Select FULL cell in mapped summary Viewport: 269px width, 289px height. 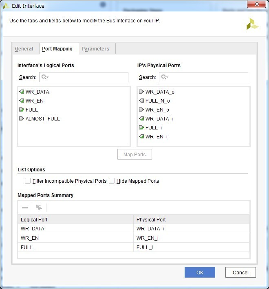(76, 247)
